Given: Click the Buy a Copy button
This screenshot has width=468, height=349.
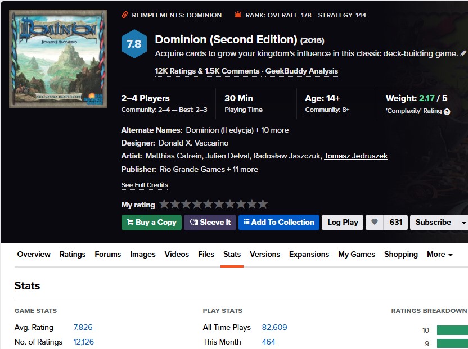Looking at the screenshot, I should pos(152,223).
